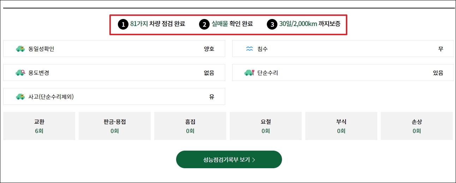Click the 침수 무 row
Image resolution: width=456 pixels, height=183 pixels.
[343, 49]
